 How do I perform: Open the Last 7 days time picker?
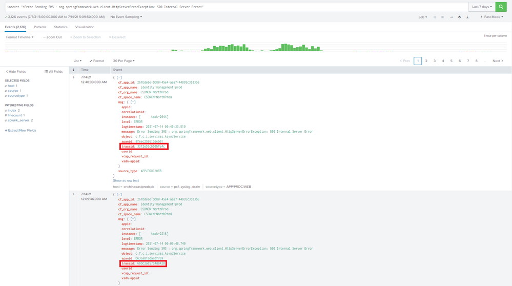[x=482, y=7]
